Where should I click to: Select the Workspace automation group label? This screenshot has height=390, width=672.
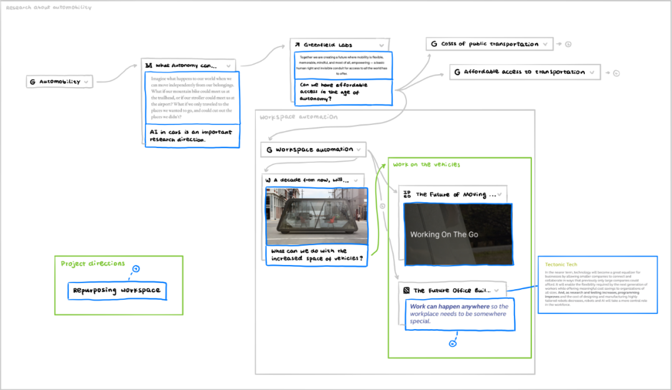[298, 116]
